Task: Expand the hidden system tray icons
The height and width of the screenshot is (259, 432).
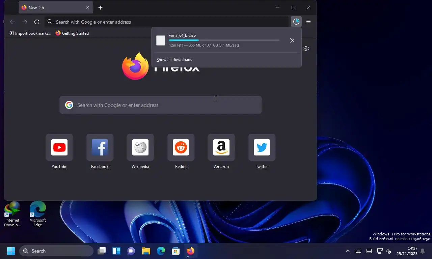Action: coord(347,251)
